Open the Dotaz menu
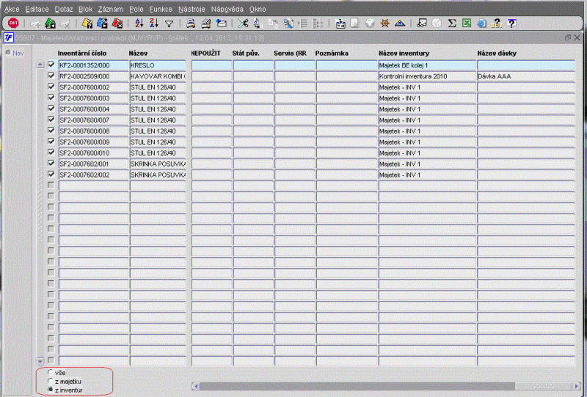This screenshot has height=397, width=587. click(x=64, y=9)
